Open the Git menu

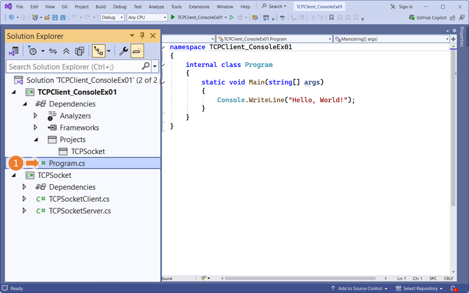click(x=65, y=7)
